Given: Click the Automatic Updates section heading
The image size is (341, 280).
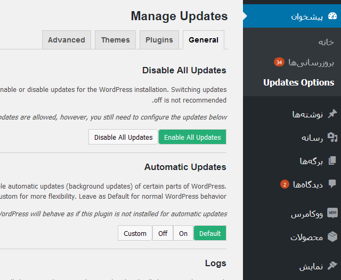Looking at the screenshot, I should click(x=185, y=167).
